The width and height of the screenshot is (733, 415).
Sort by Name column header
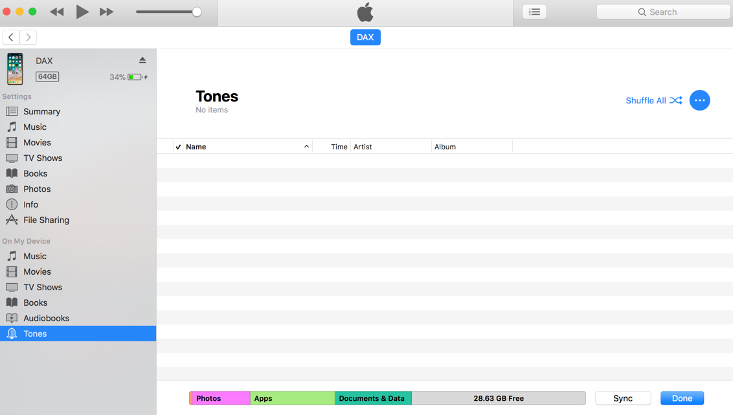click(247, 147)
